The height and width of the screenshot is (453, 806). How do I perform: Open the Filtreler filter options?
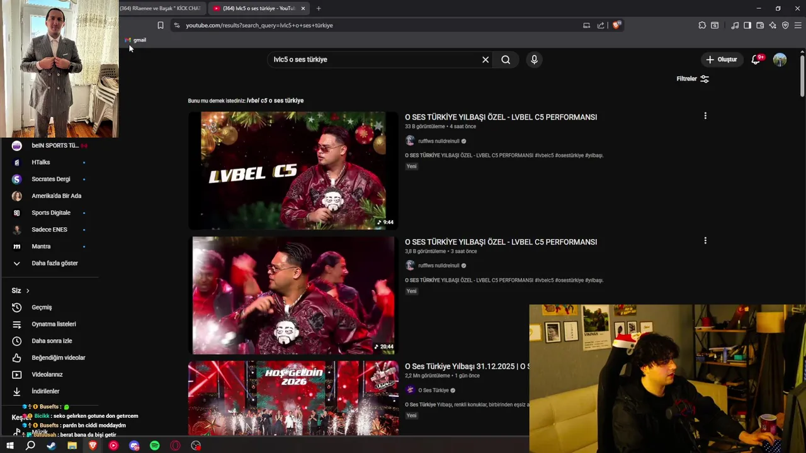(693, 79)
